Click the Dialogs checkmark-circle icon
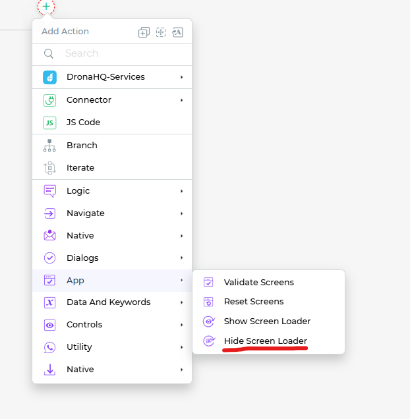 pyautogui.click(x=49, y=258)
